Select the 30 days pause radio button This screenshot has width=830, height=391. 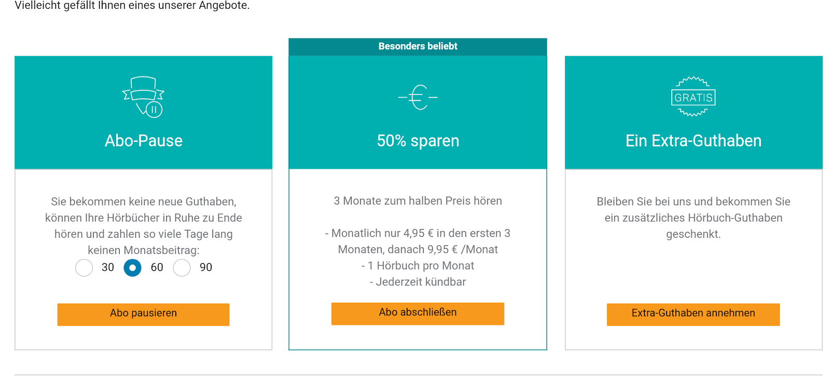84,268
